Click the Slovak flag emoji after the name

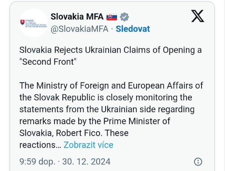point(112,16)
